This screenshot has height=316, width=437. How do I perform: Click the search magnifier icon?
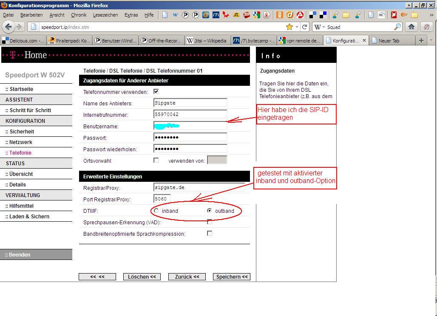pos(397,27)
